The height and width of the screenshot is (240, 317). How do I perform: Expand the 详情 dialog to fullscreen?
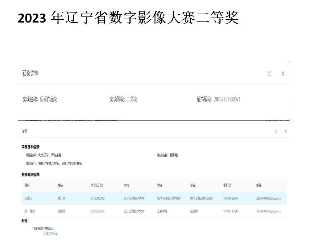tap(276, 131)
